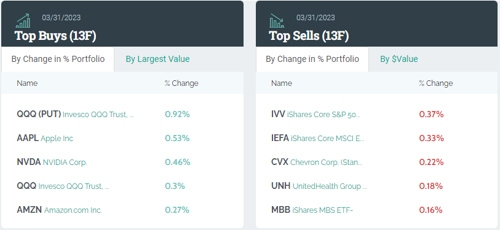This screenshot has width=500, height=230.
Task: Open the AAPL Apple Inc link
Action: pyautogui.click(x=45, y=139)
